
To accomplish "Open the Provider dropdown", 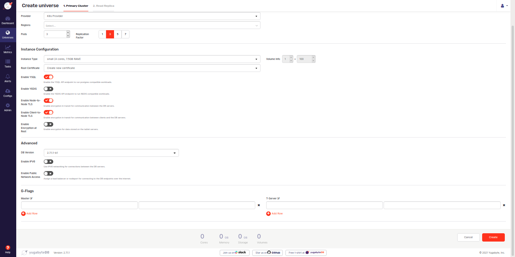I will pos(152,16).
